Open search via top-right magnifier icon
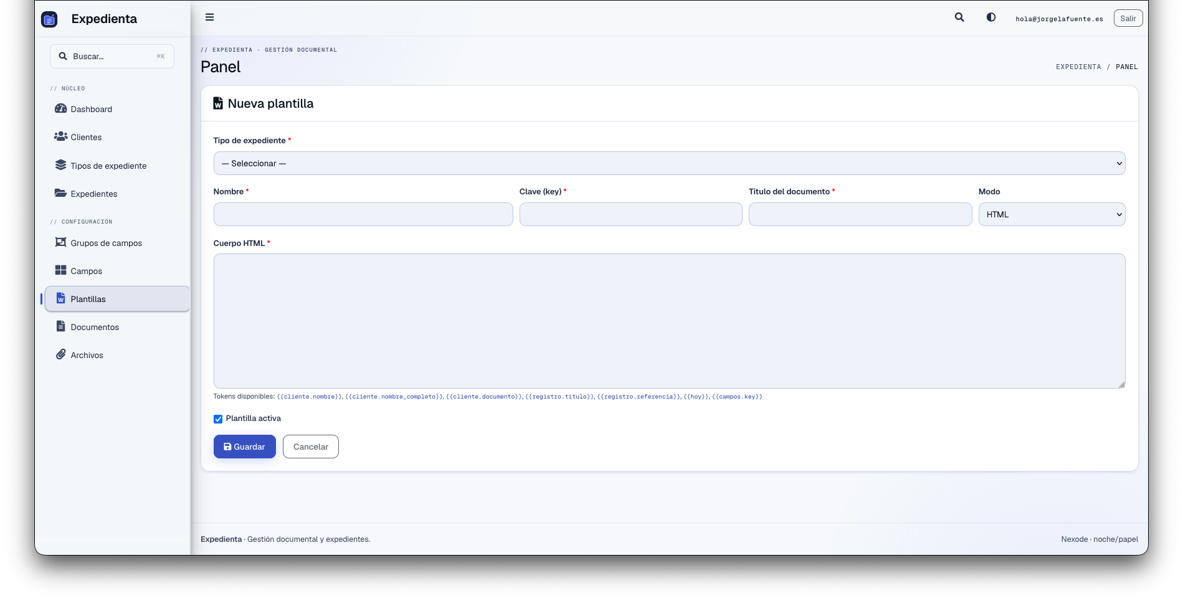 959,17
